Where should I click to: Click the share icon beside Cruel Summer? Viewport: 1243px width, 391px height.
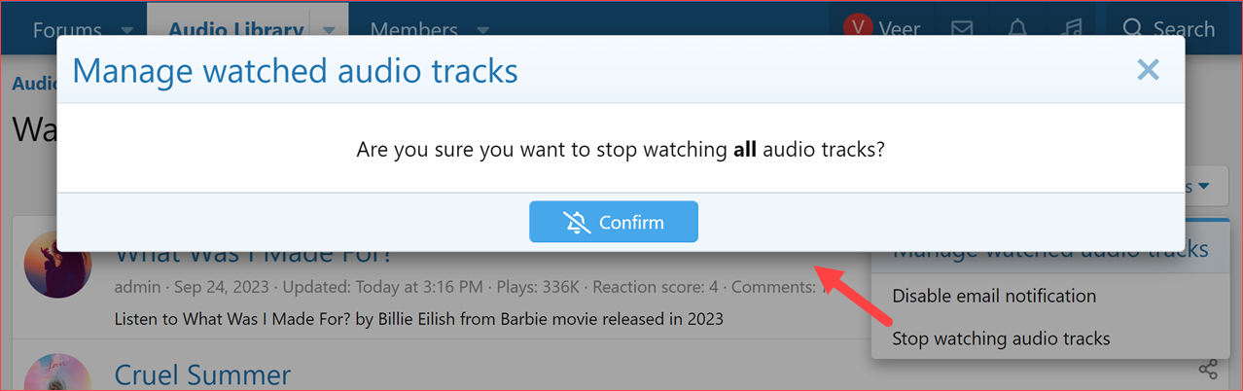[1207, 370]
